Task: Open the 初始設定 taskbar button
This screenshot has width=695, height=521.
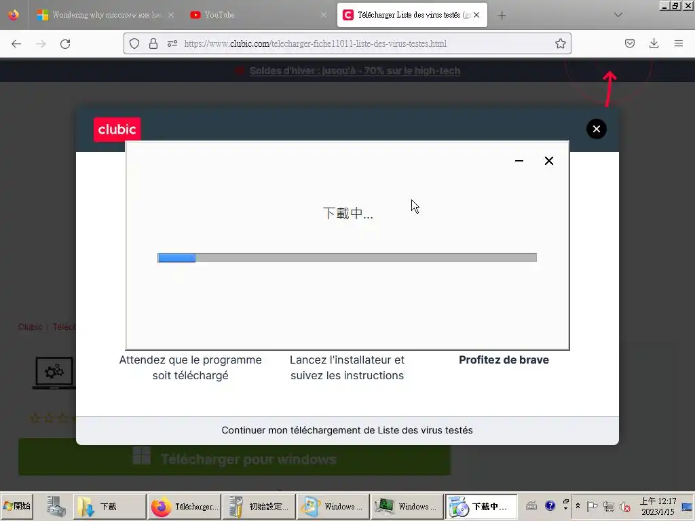Action: pos(259,506)
